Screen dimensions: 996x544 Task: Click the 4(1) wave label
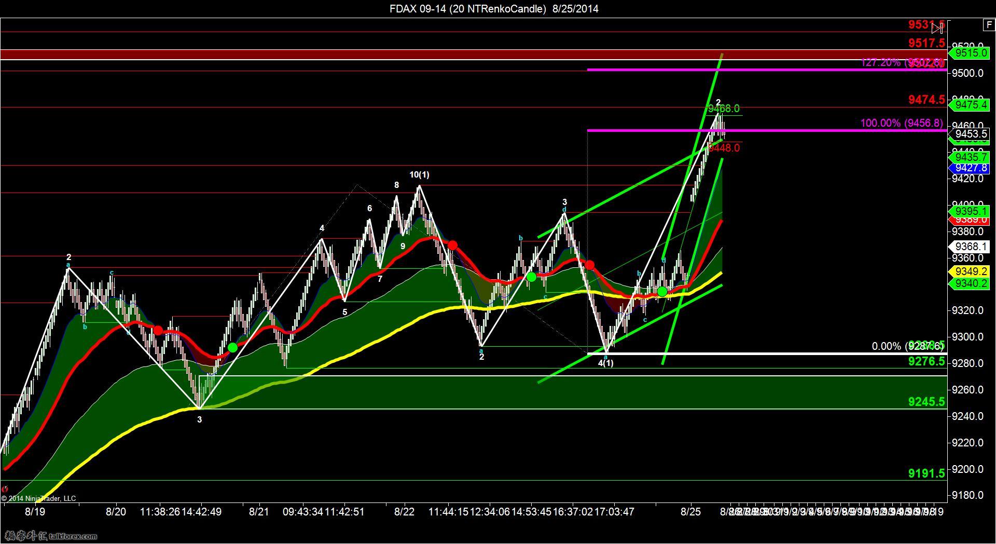coord(605,363)
